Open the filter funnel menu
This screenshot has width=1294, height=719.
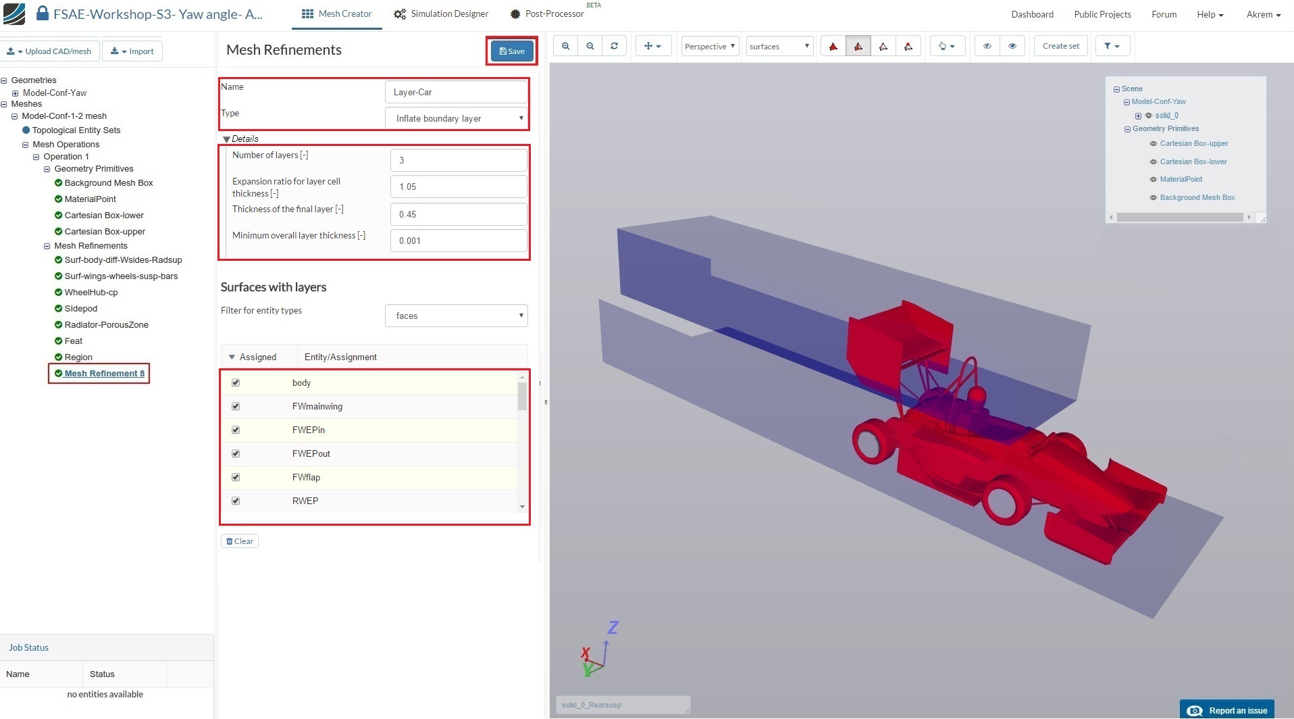click(x=1111, y=46)
